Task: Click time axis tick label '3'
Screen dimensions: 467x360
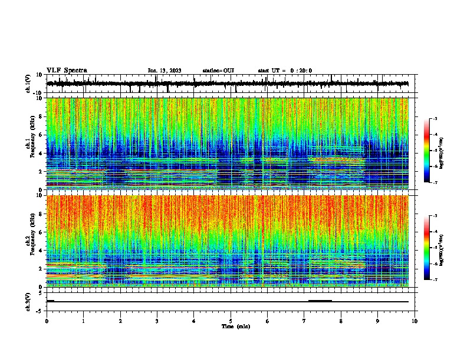Action: pos(157,321)
